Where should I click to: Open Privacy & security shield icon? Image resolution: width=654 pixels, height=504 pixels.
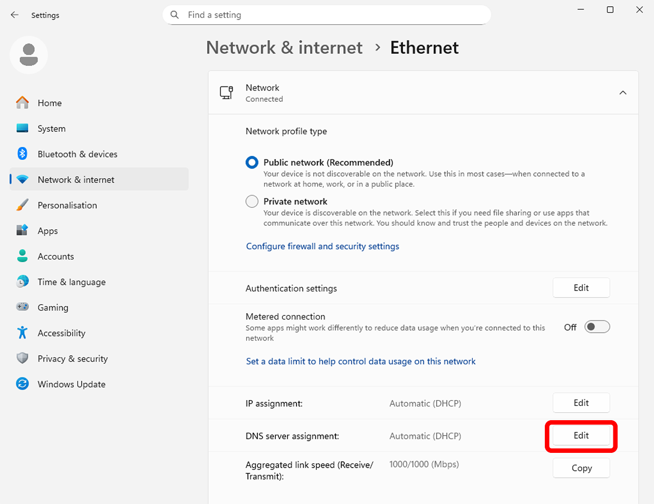click(22, 358)
